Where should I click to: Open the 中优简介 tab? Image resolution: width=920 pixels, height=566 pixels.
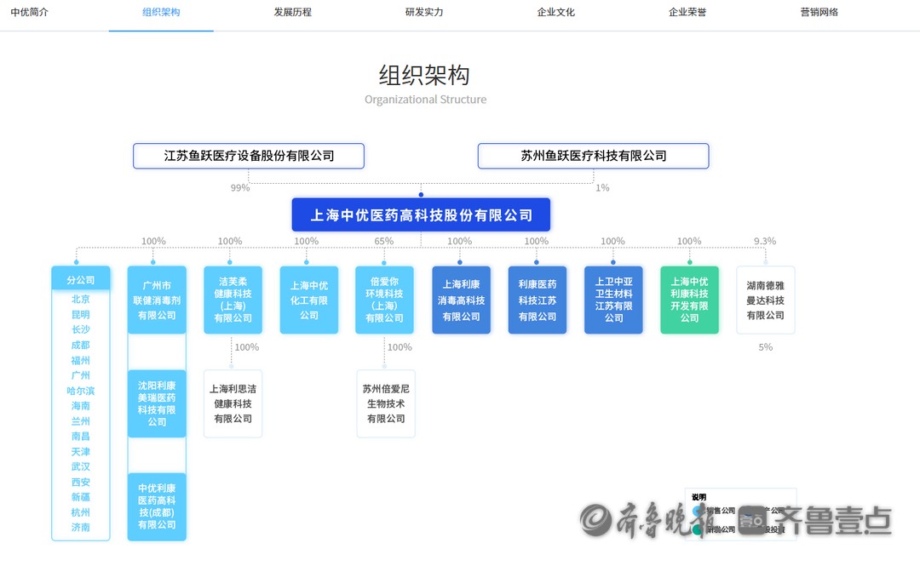[x=29, y=12]
